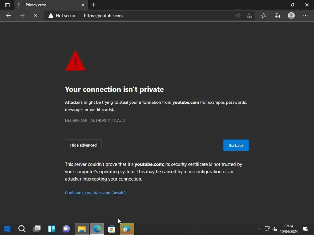
Task: Open the Chat taskbar icon
Action: [x=66, y=229]
